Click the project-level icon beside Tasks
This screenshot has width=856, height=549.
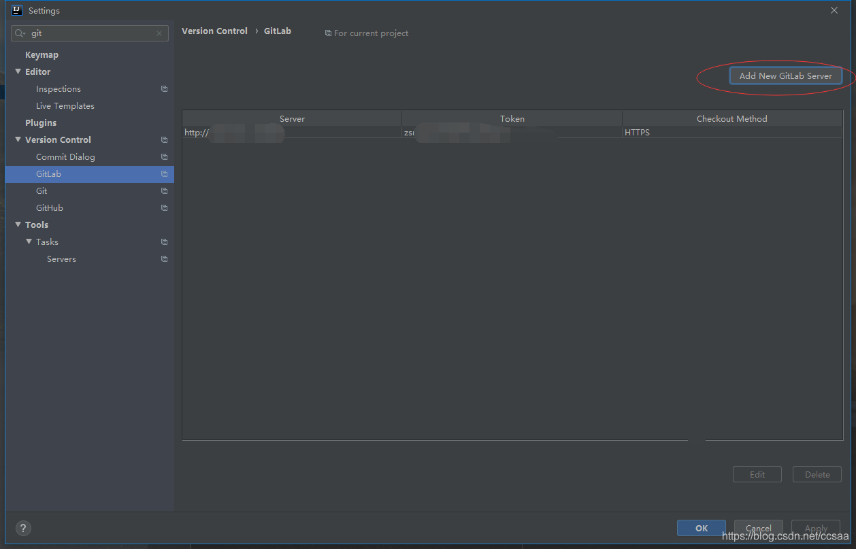[164, 242]
